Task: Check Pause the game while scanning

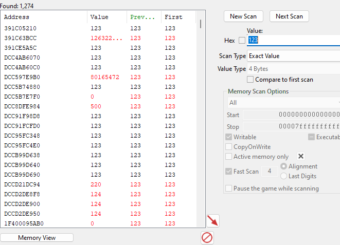Action: point(229,189)
